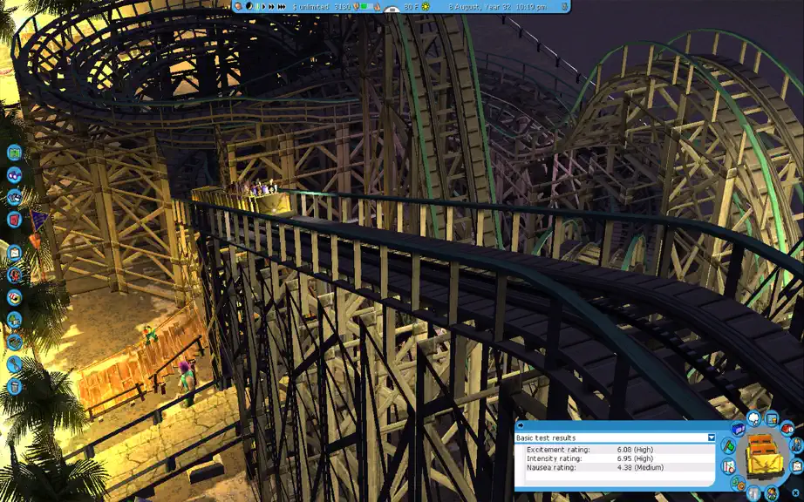Select the shovel terrain tool icon
804x502 pixels.
coord(14,364)
